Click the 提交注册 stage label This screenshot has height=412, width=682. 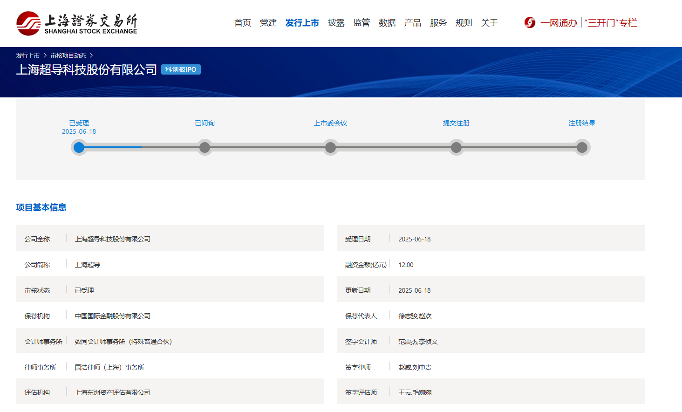point(457,123)
